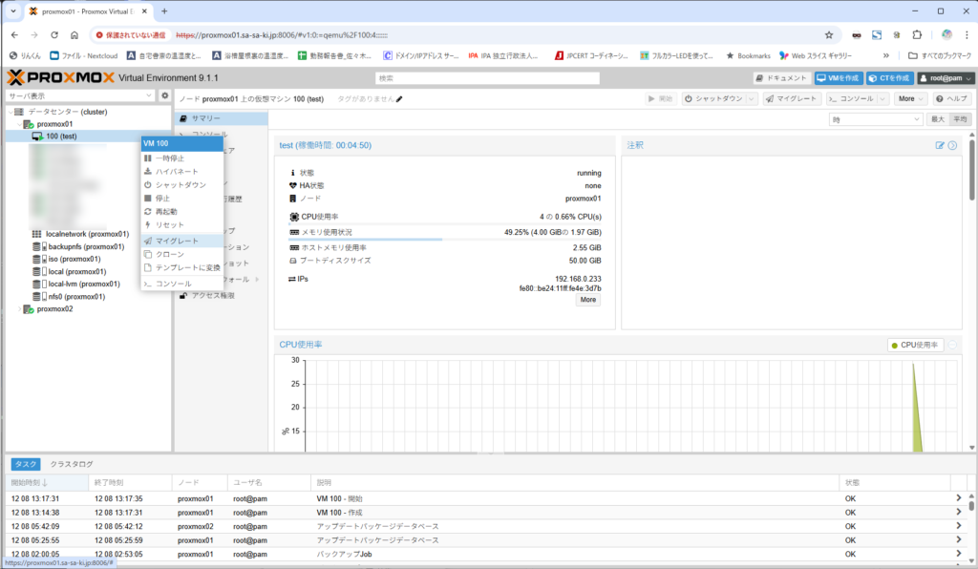The width and height of the screenshot is (978, 569).
Task: Click the localnetwork grid icon in tree
Action: pos(37,234)
